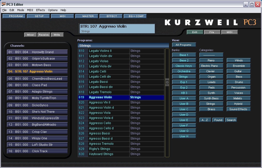Viewport: 262px width, 168px height.
Task: Click the Search button
Action: coord(231,120)
